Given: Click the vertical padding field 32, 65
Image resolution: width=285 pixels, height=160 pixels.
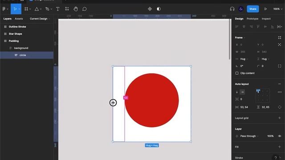Looking at the screenshot, I should pos(265,107).
